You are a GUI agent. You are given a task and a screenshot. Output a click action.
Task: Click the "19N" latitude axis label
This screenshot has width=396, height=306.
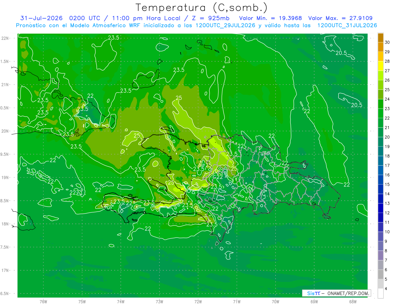5,178
